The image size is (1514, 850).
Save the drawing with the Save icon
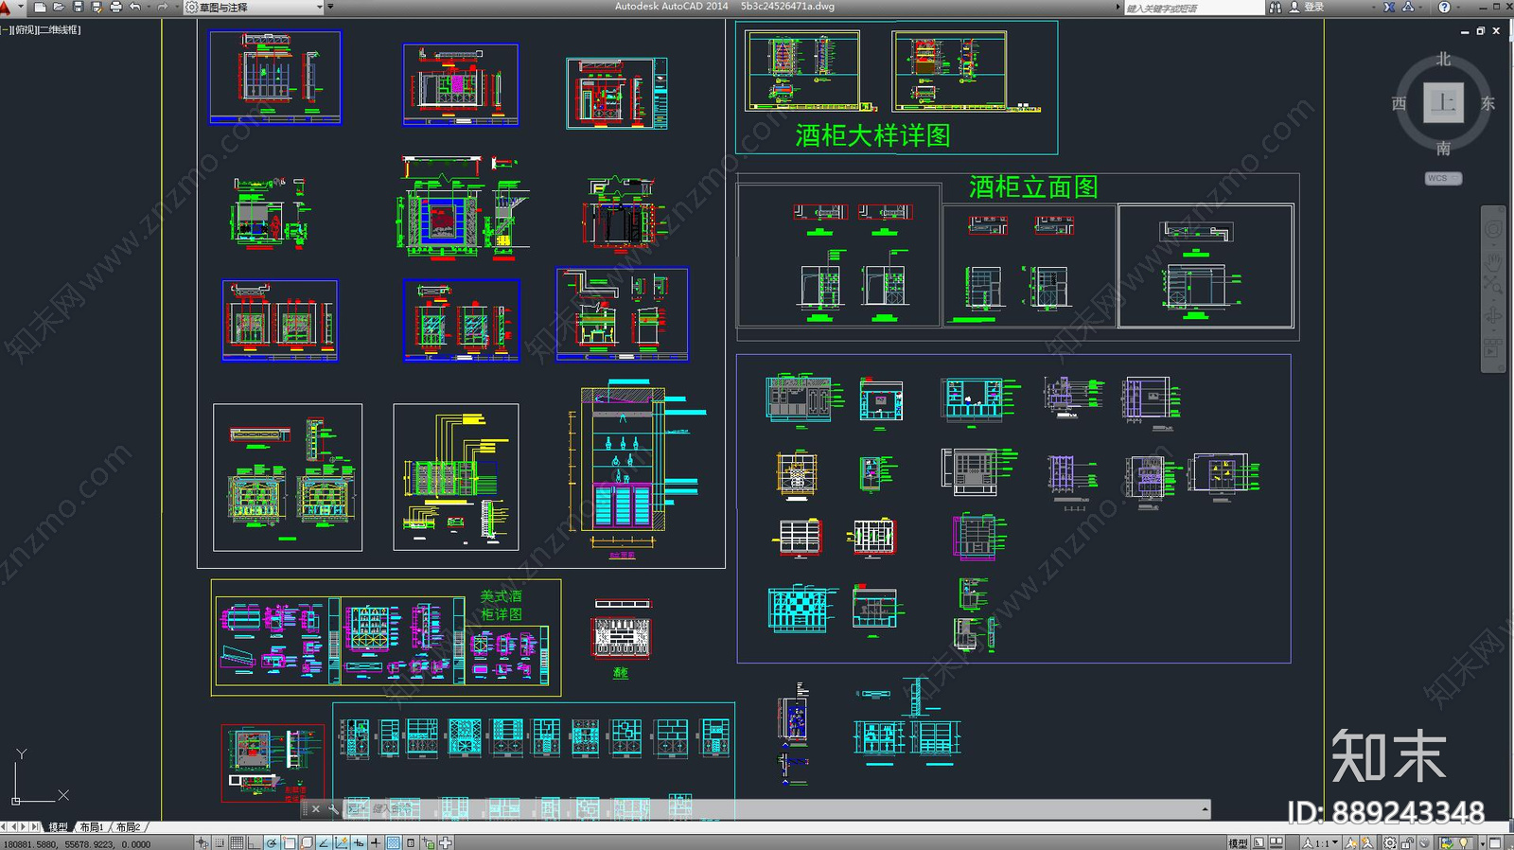(78, 7)
